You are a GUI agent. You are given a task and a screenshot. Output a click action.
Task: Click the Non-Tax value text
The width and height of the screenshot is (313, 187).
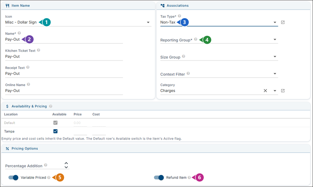(168, 22)
